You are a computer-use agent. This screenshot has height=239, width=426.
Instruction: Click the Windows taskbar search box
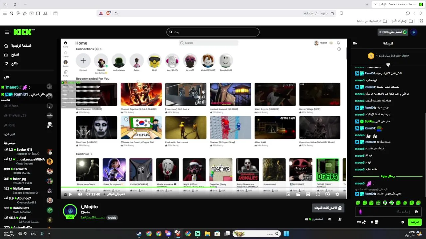(x=256, y=234)
